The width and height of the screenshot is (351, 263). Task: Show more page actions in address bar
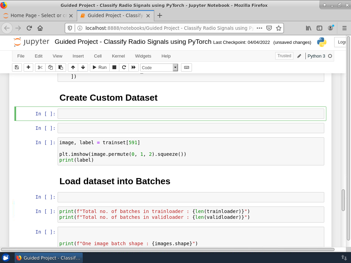click(259, 28)
